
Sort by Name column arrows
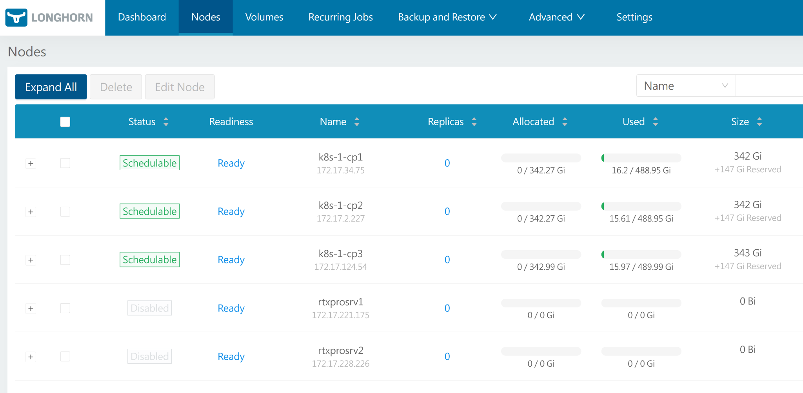(357, 122)
